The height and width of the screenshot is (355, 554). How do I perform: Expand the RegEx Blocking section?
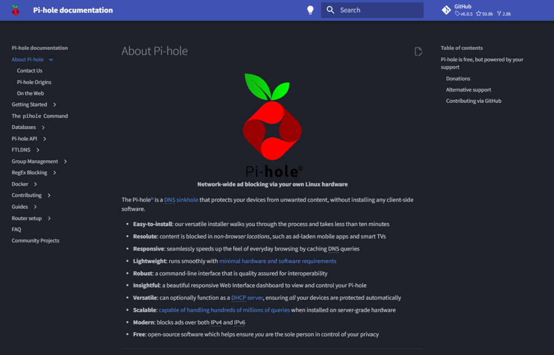(x=54, y=173)
